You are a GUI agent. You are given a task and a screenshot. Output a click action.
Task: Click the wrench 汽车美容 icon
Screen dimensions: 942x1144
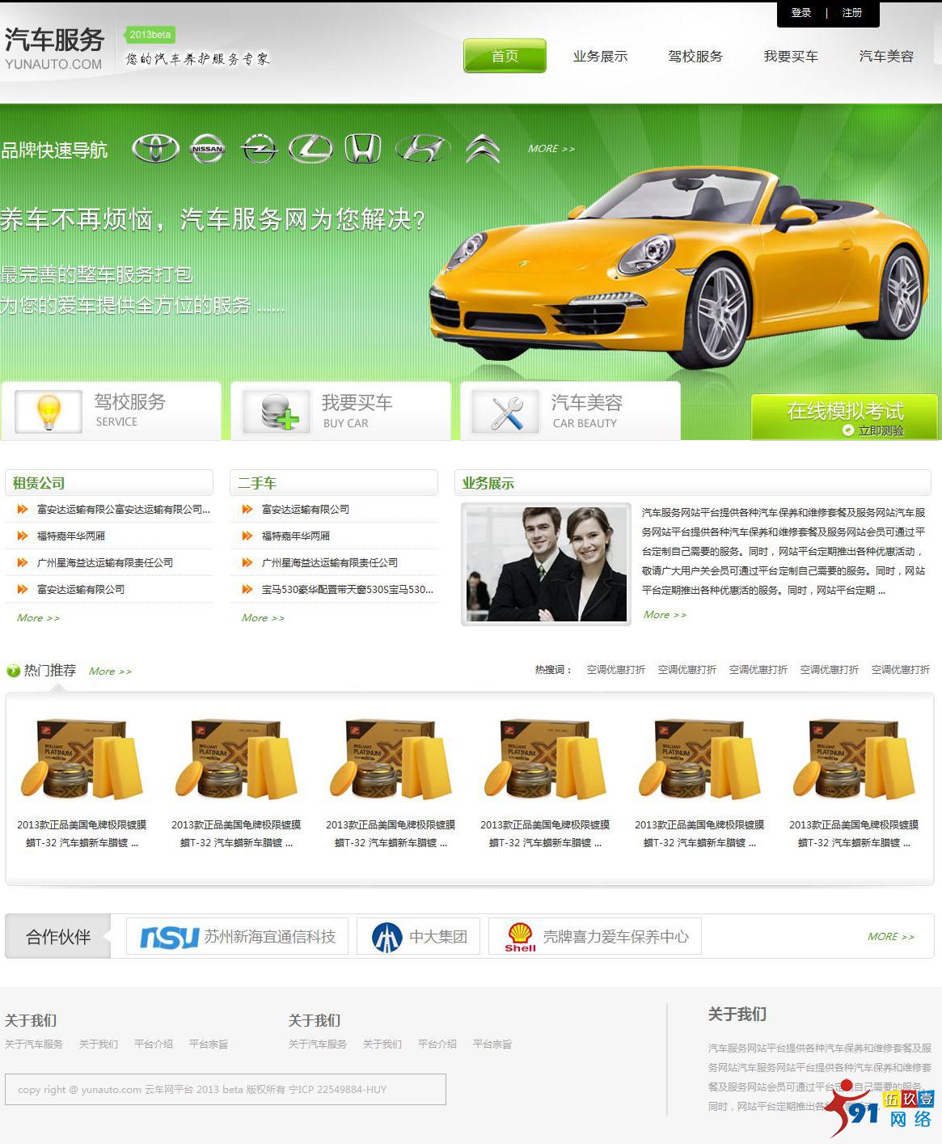[x=506, y=412]
